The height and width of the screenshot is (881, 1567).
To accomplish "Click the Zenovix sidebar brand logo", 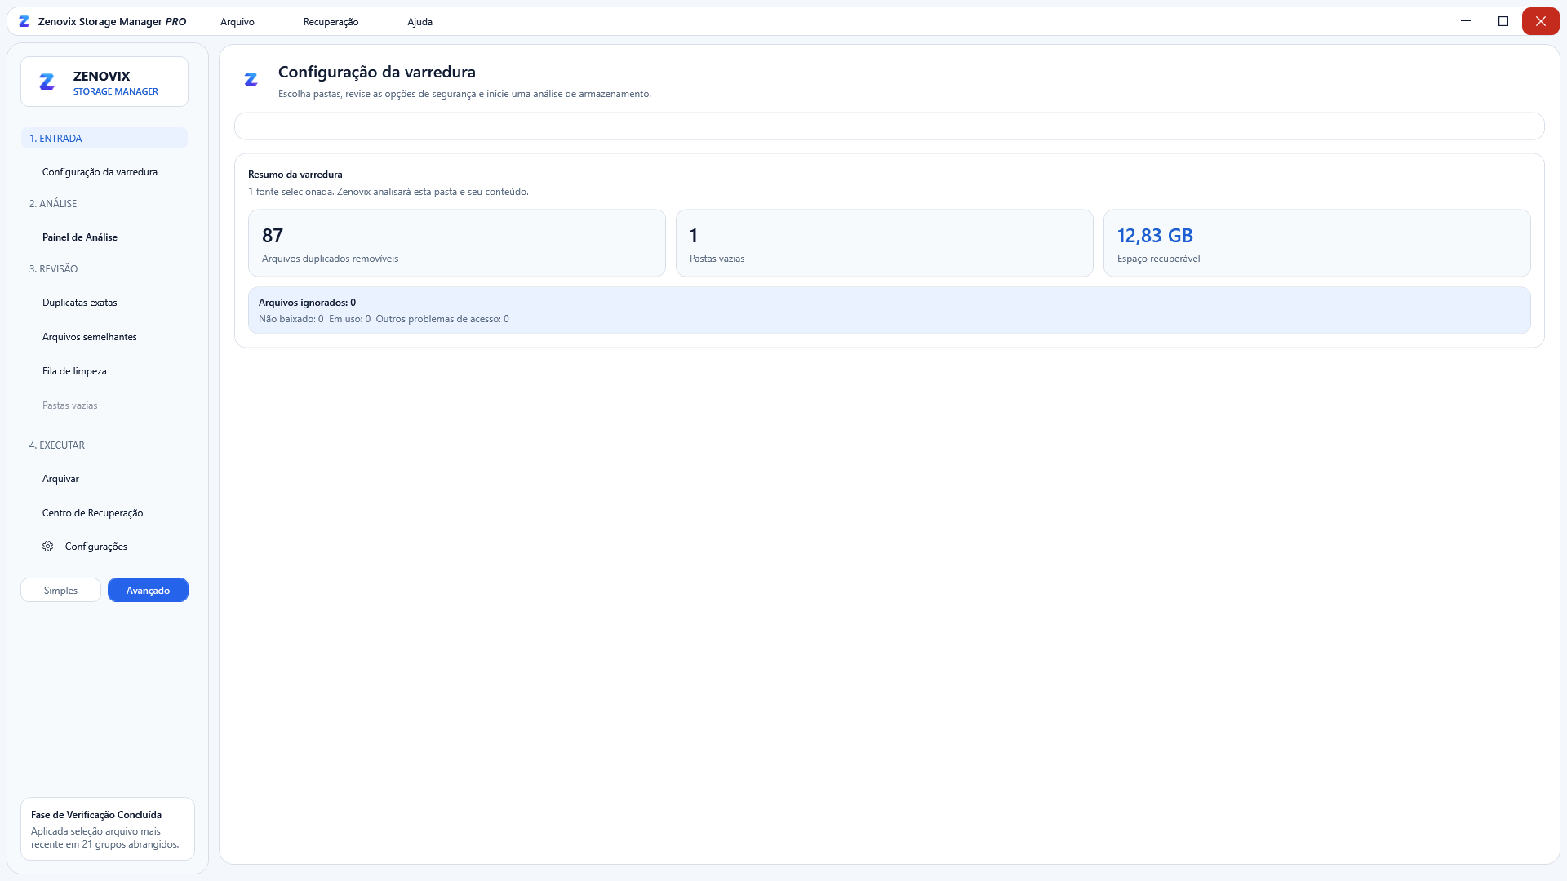I will 47,82.
